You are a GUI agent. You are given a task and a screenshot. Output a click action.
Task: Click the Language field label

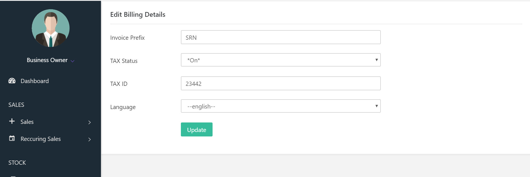[123, 107]
